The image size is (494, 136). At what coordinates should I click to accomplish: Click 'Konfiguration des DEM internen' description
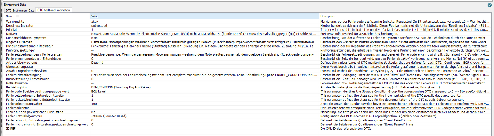tap(378, 116)
